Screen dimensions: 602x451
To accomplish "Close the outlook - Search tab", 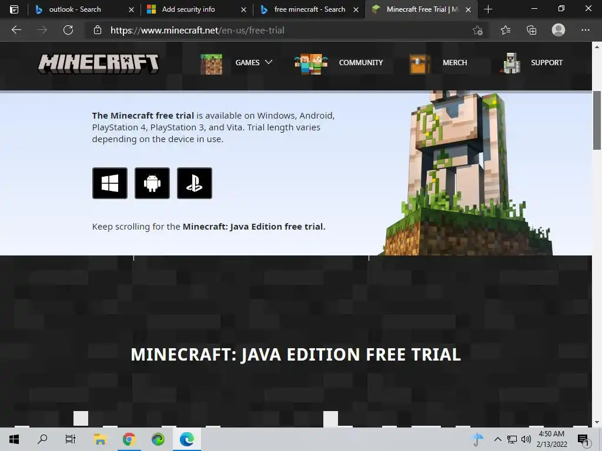I will coord(131,9).
